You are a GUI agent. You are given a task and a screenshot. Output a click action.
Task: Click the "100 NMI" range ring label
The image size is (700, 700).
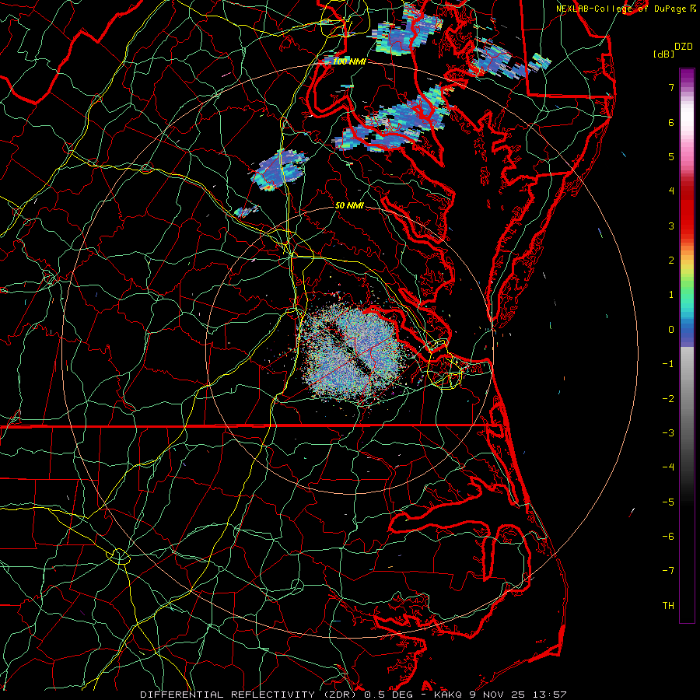pyautogui.click(x=349, y=61)
